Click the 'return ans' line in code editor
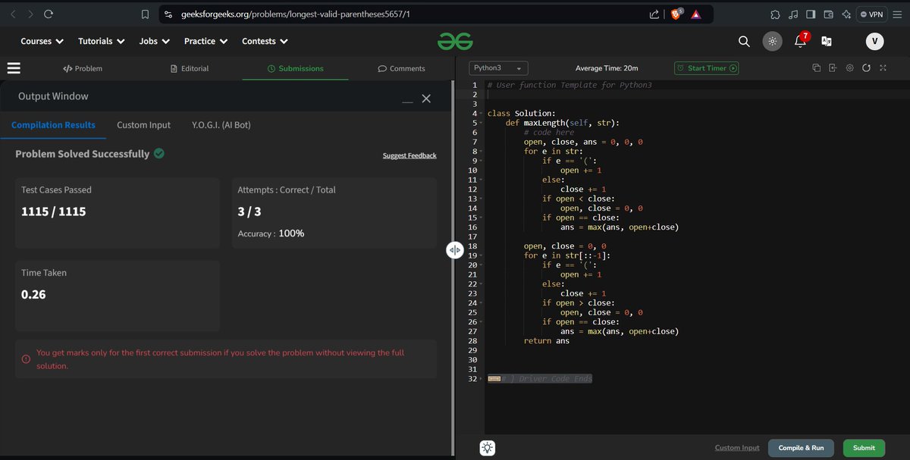Viewport: 910px width, 460px height. (546, 341)
